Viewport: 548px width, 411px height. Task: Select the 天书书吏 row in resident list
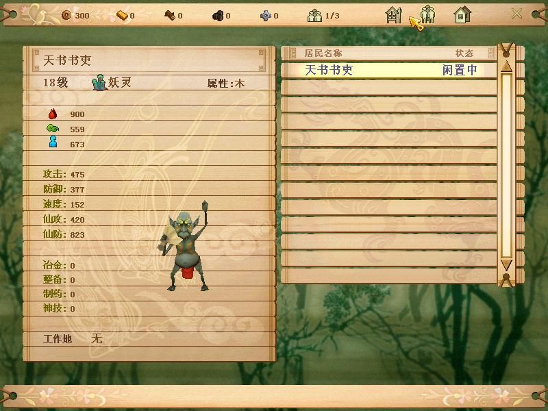point(388,70)
